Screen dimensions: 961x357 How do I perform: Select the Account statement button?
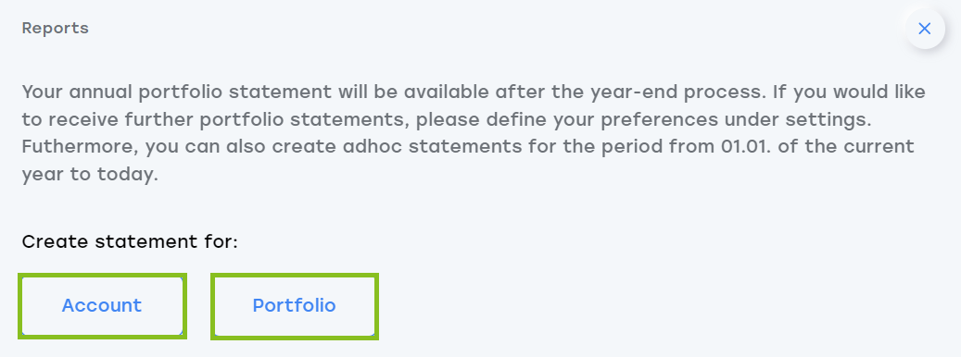pyautogui.click(x=102, y=305)
